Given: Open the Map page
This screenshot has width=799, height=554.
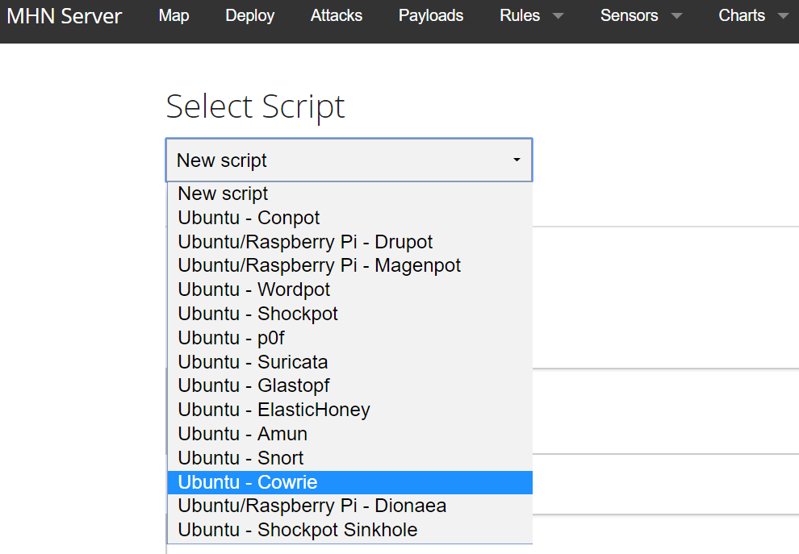Looking at the screenshot, I should click(x=174, y=16).
